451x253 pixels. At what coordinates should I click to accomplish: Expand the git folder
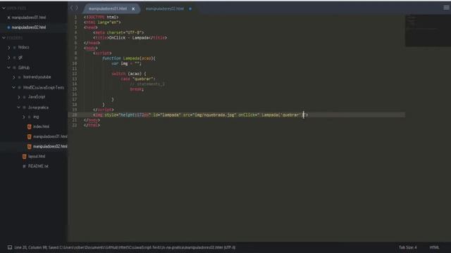click(9, 58)
